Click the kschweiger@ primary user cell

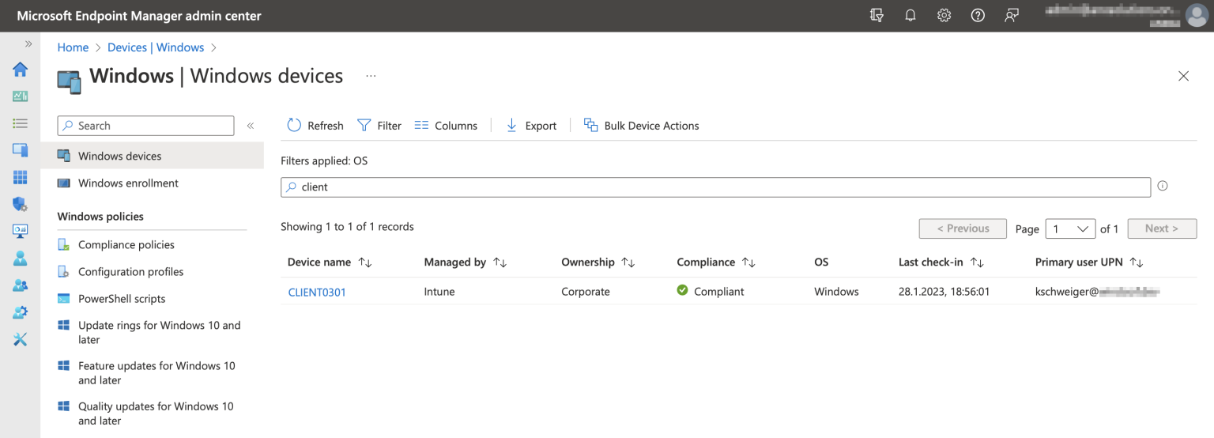click(x=1097, y=292)
